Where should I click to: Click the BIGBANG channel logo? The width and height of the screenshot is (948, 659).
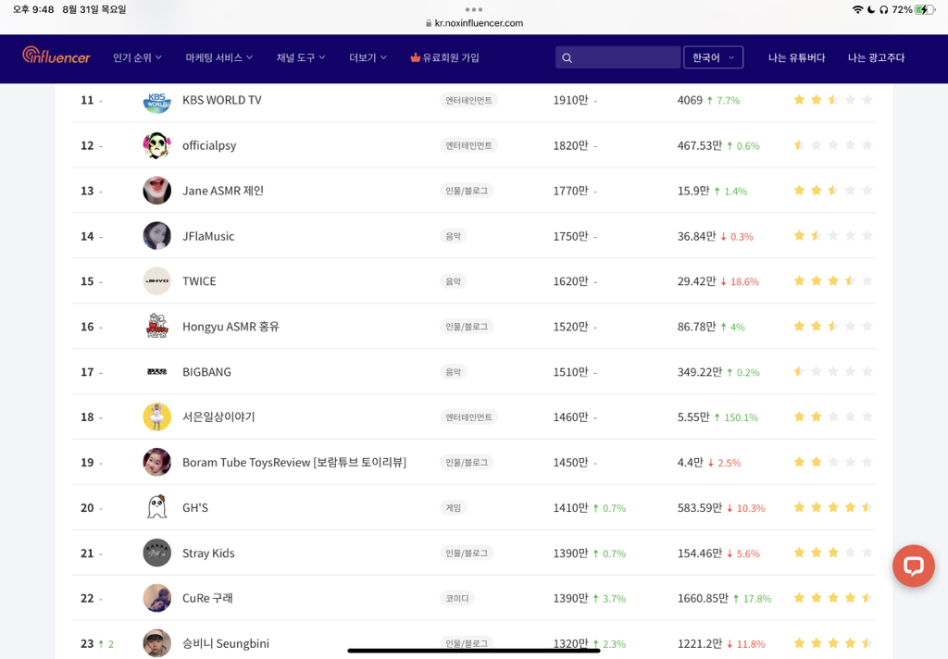[156, 372]
